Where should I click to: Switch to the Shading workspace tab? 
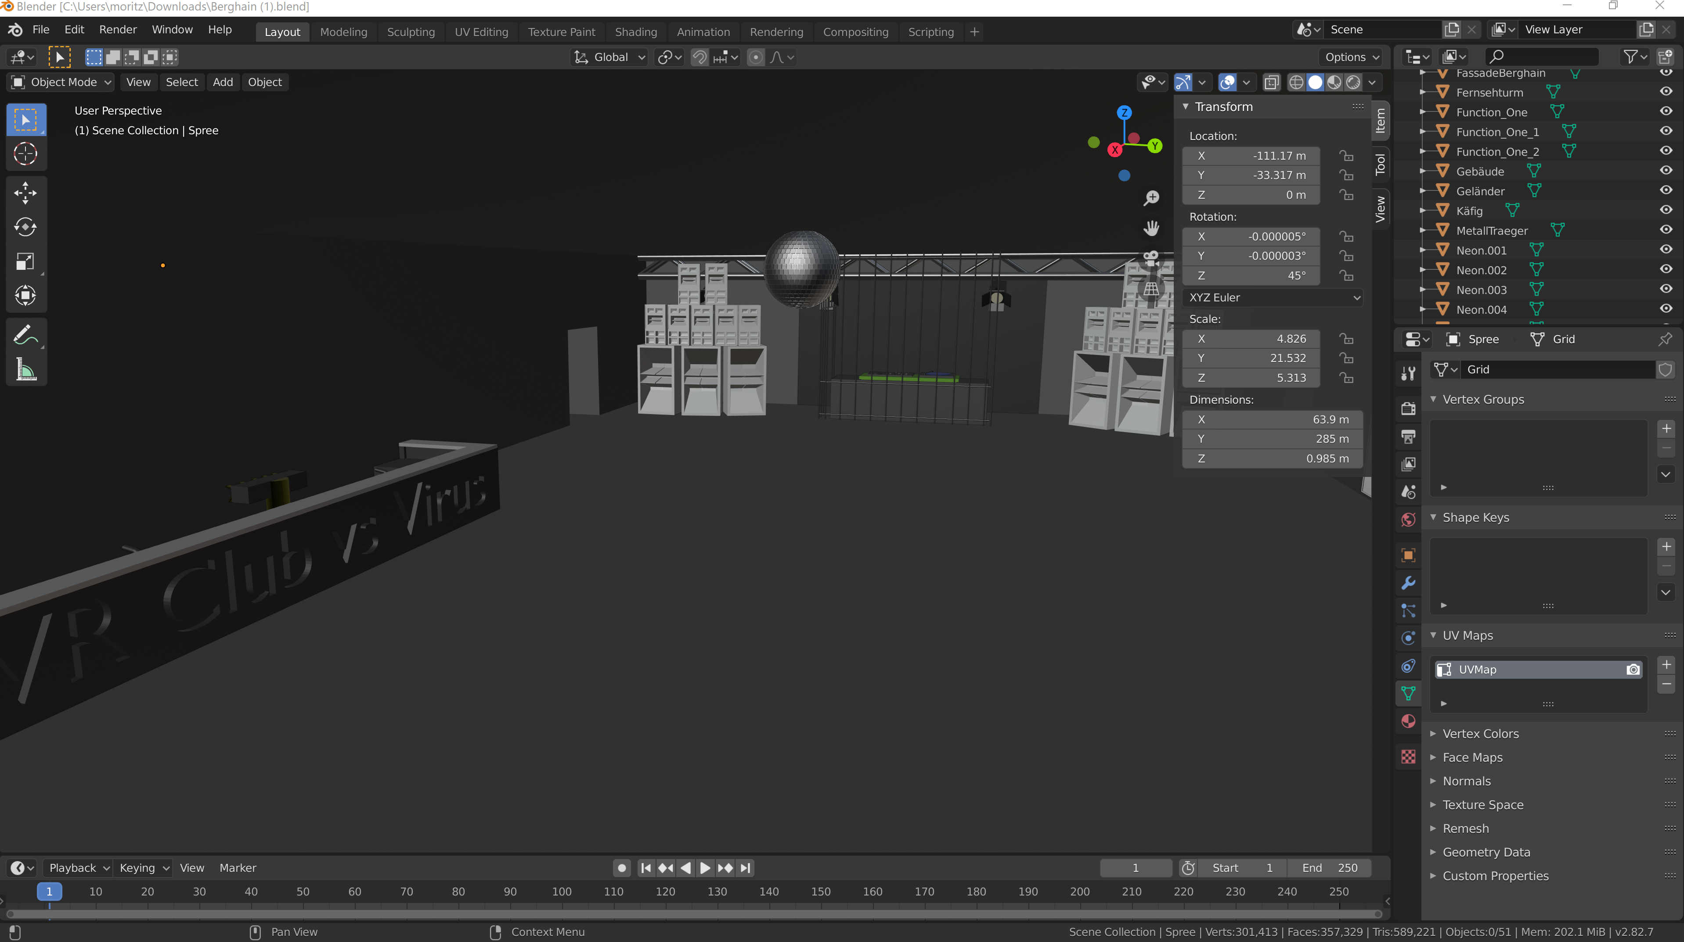pyautogui.click(x=635, y=31)
